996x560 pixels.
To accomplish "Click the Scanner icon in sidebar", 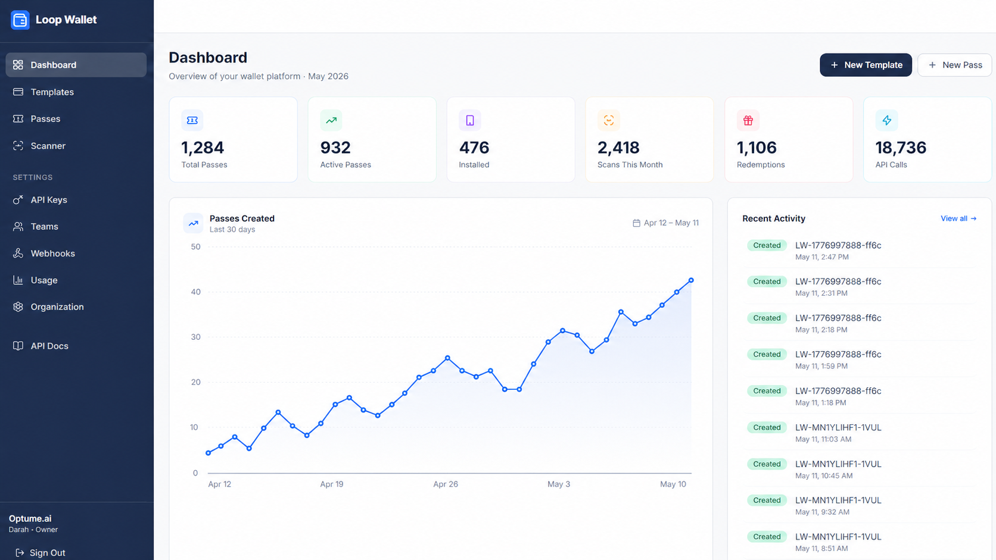I will click(x=18, y=146).
